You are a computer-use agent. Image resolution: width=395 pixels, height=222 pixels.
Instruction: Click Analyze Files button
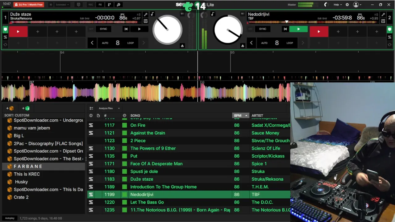pos(106,108)
